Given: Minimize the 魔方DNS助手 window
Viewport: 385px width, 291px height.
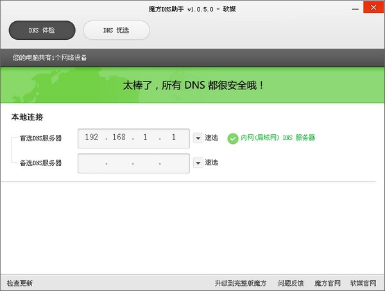Looking at the screenshot, I should (x=355, y=9).
